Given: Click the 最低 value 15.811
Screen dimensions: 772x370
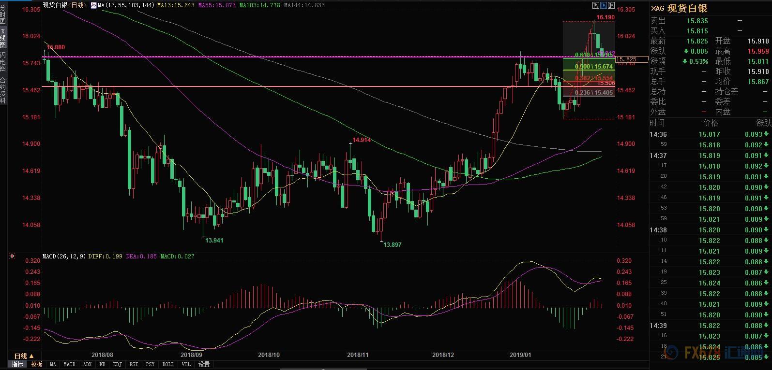Looking at the screenshot, I should 758,61.
